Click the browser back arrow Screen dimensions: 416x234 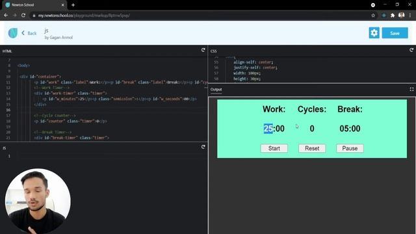[6, 16]
